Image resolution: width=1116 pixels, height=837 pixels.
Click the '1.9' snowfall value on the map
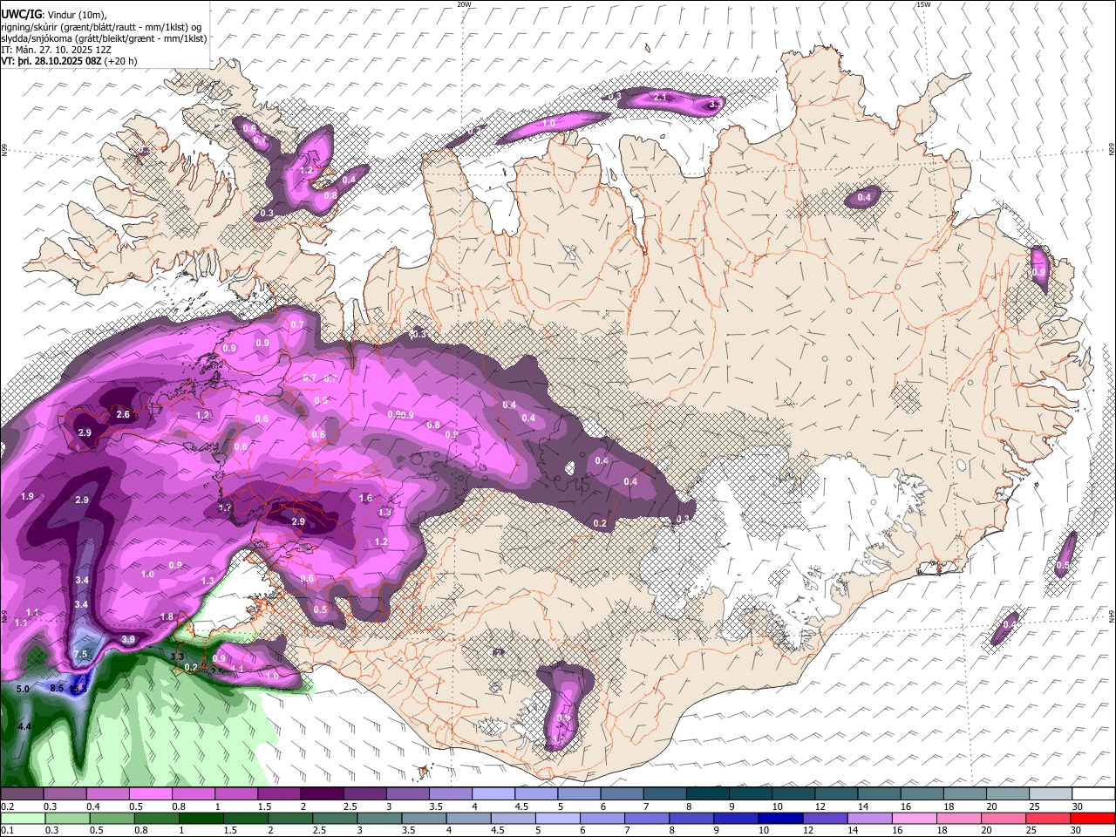pos(27,496)
